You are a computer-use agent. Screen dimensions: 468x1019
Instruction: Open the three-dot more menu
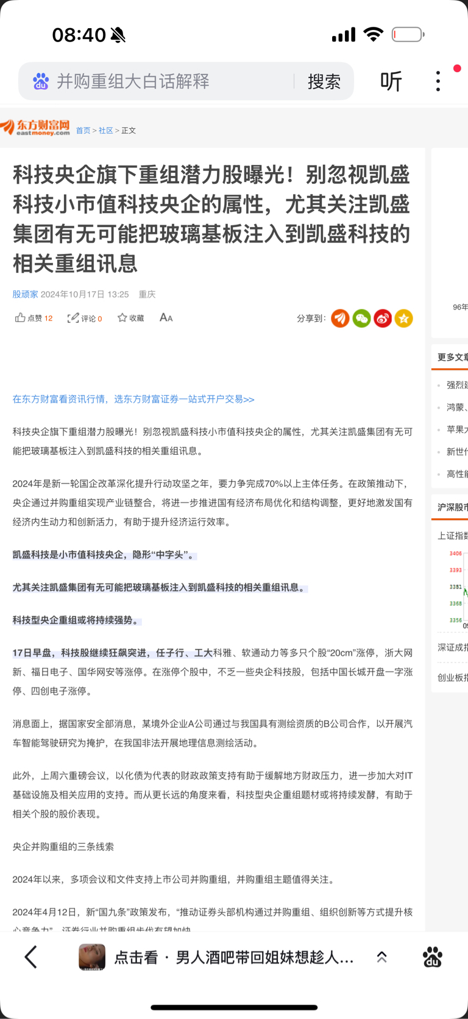coord(438,81)
